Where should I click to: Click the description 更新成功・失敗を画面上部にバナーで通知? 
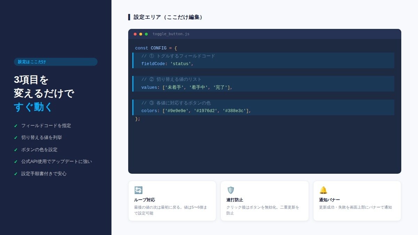(355, 207)
